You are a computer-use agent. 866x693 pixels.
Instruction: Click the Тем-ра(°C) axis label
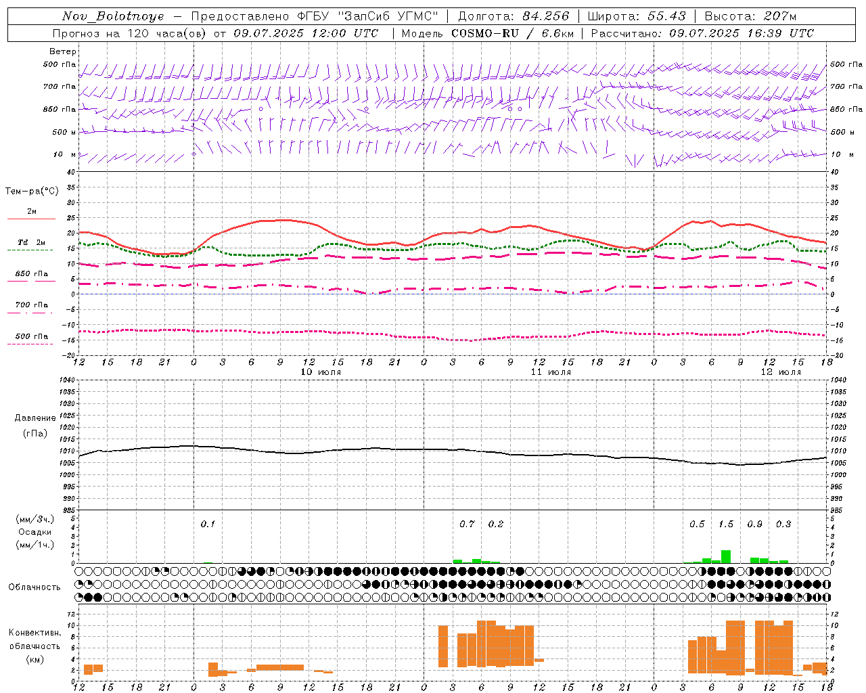32,192
